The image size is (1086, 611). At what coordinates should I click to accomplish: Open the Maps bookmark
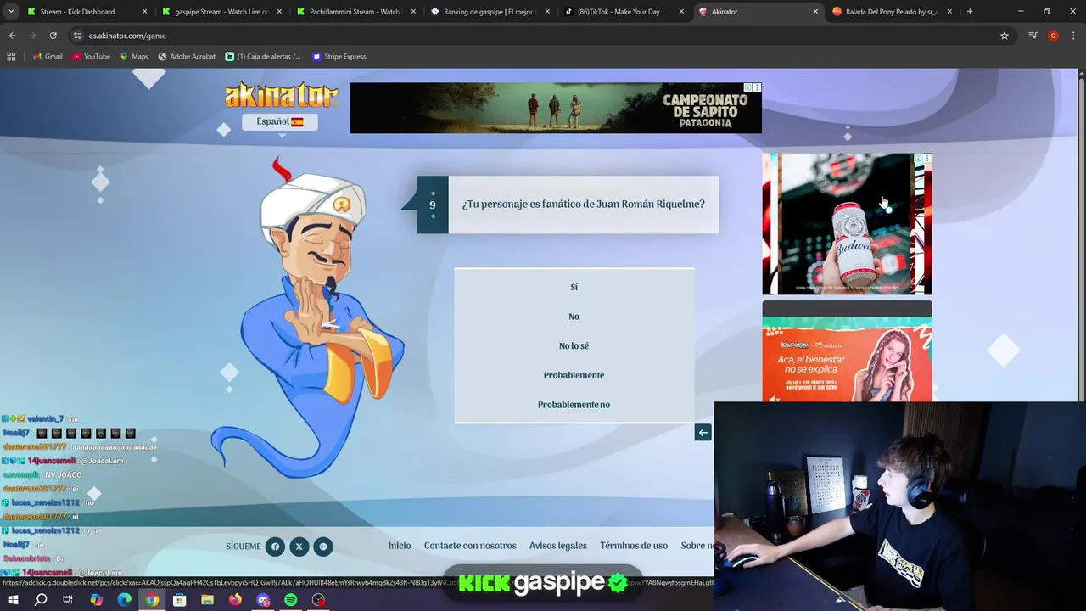click(133, 57)
